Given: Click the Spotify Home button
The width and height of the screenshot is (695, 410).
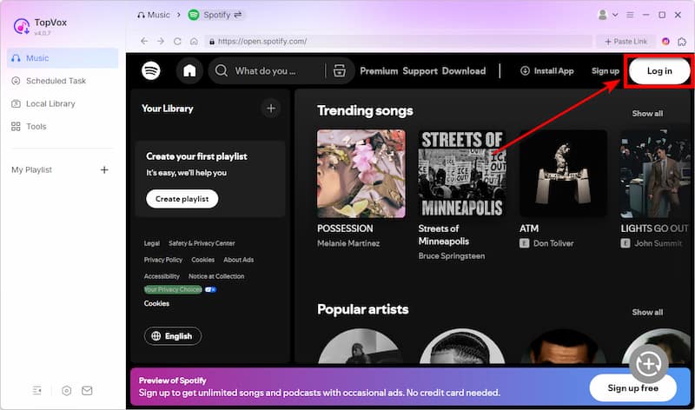Looking at the screenshot, I should [x=189, y=70].
